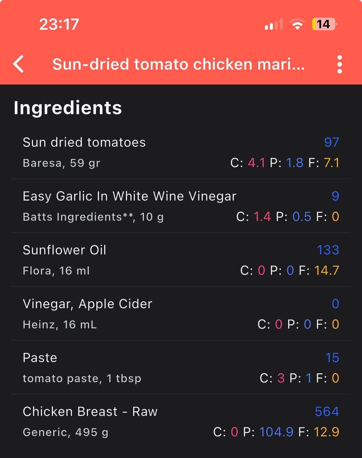Tap the cellular signal bars icon
362x458 pixels.
tap(274, 24)
